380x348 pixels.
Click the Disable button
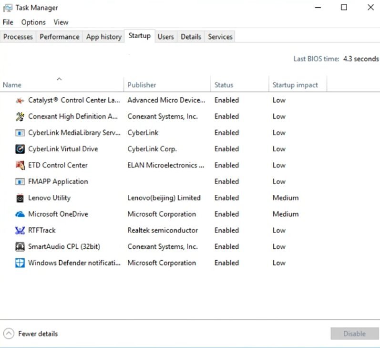354,333
